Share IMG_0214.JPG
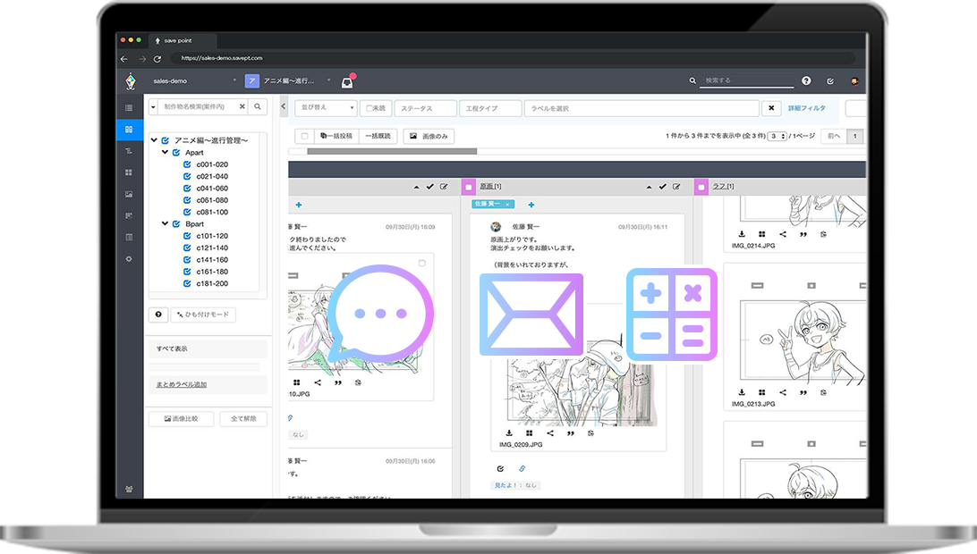Image resolution: width=977 pixels, height=554 pixels. 783,235
